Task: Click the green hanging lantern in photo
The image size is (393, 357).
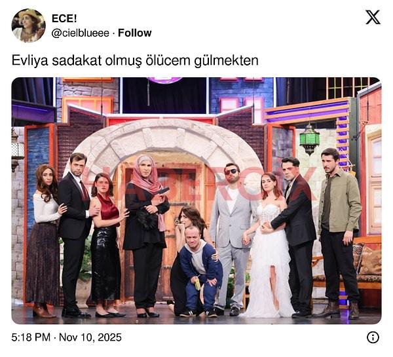Action: 310,140
